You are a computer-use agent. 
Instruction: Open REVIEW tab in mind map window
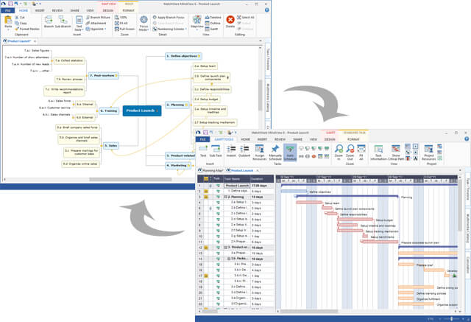click(x=57, y=10)
